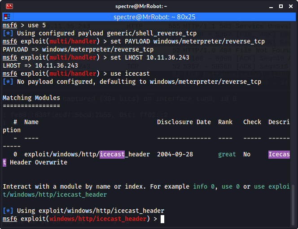Click 'Header Overwrite' description text
Screen dimensions: 298x229
click(39, 162)
